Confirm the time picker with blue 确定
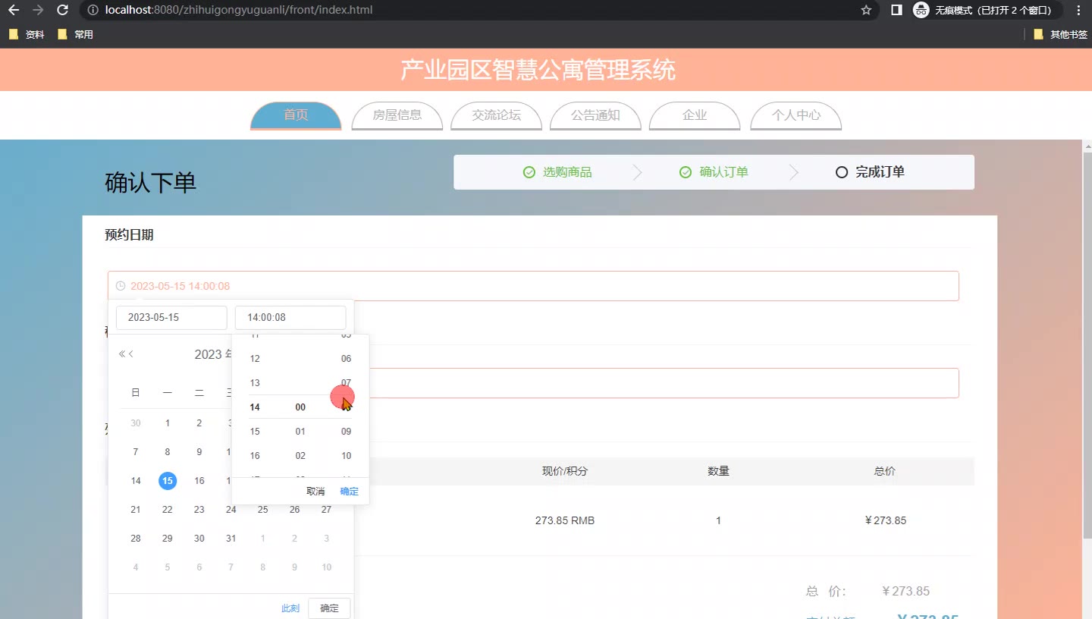 (x=350, y=492)
